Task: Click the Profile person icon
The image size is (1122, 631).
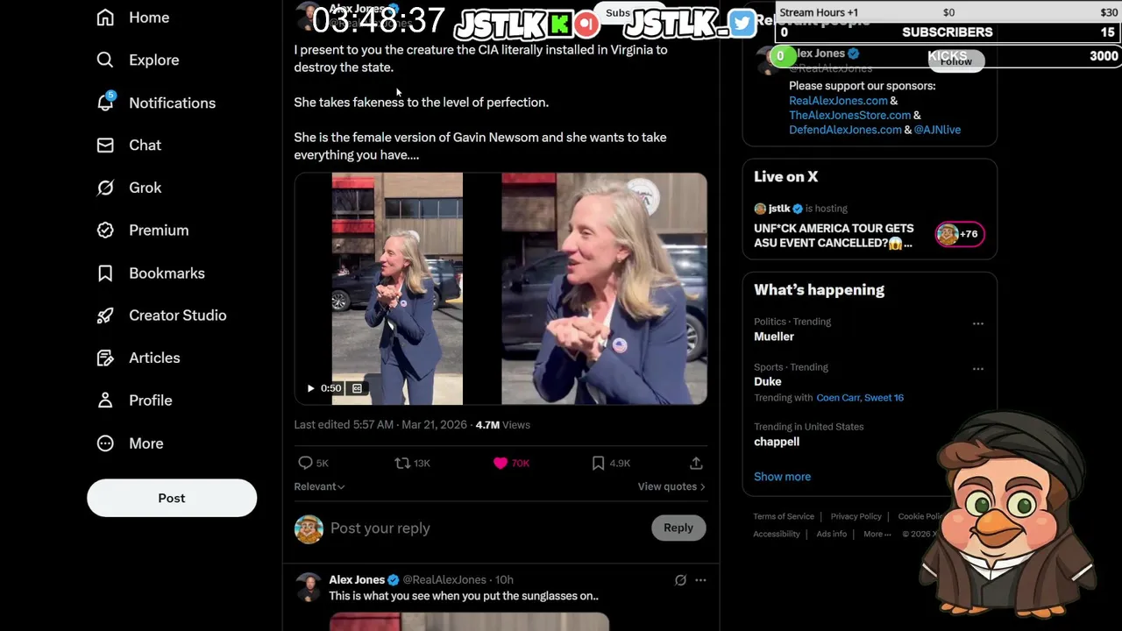Action: (x=105, y=400)
